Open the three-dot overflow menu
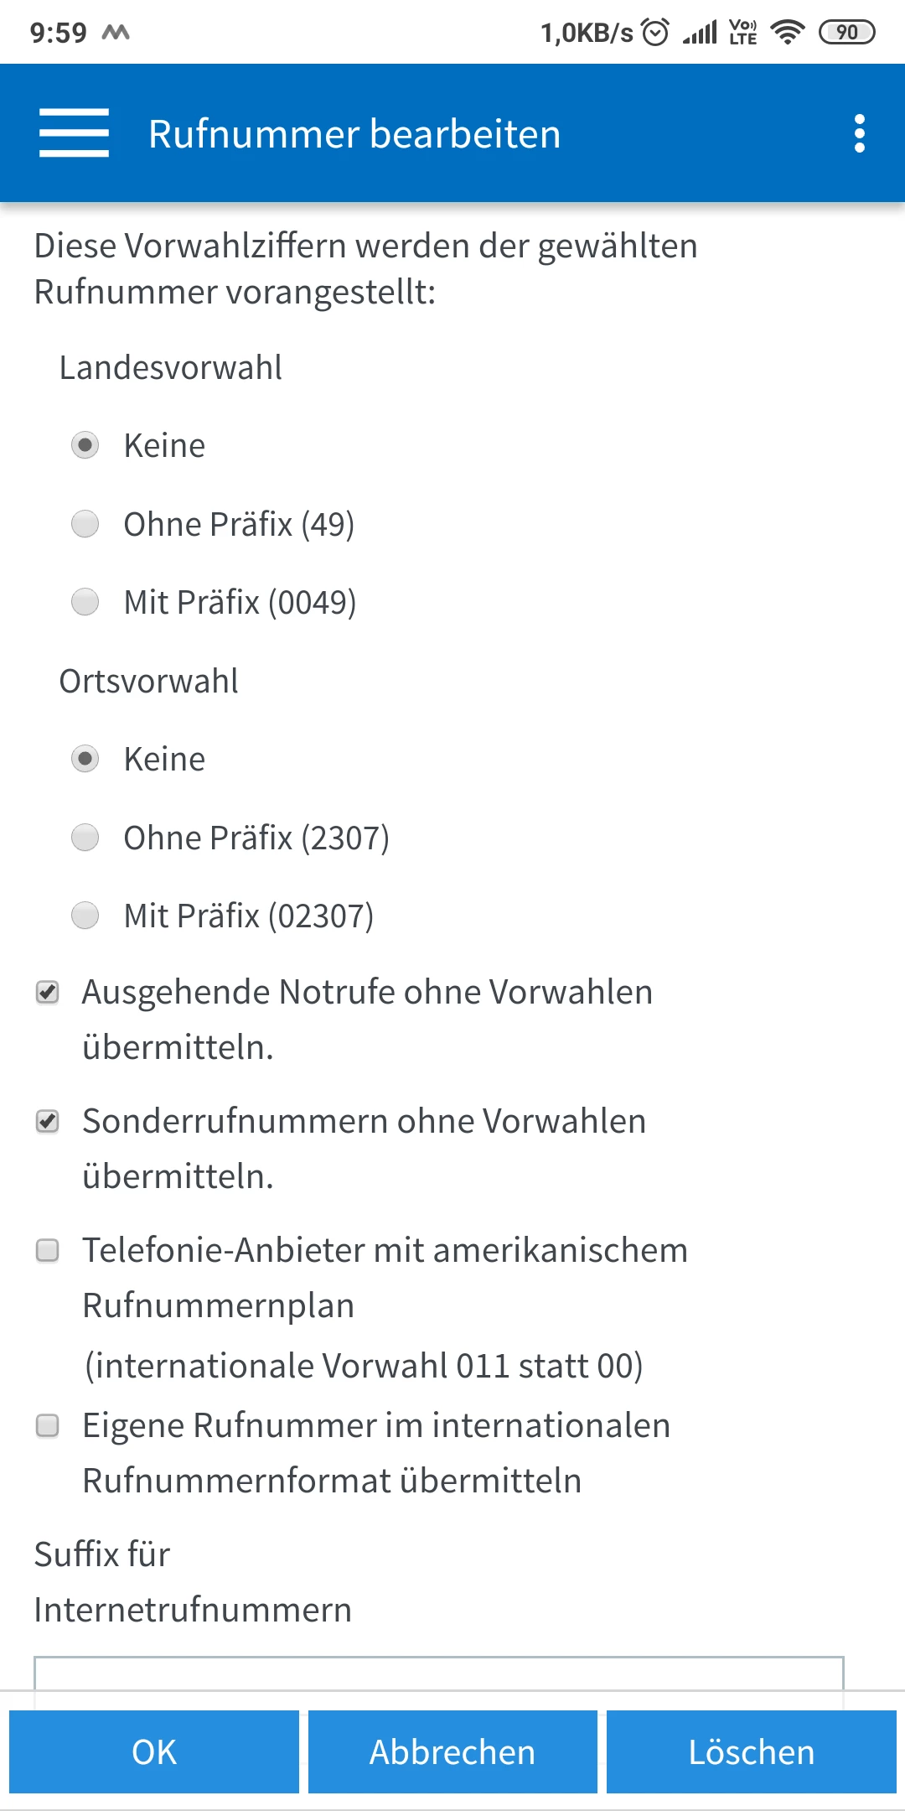 [859, 133]
